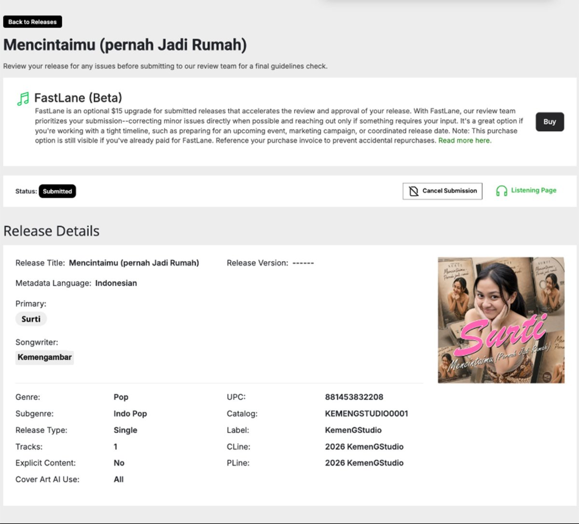Click the Status: label
The width and height of the screenshot is (579, 524).
[x=26, y=191]
